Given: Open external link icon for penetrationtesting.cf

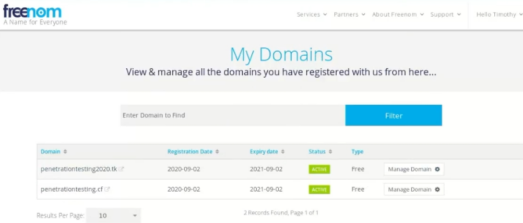Looking at the screenshot, I should (x=107, y=189).
